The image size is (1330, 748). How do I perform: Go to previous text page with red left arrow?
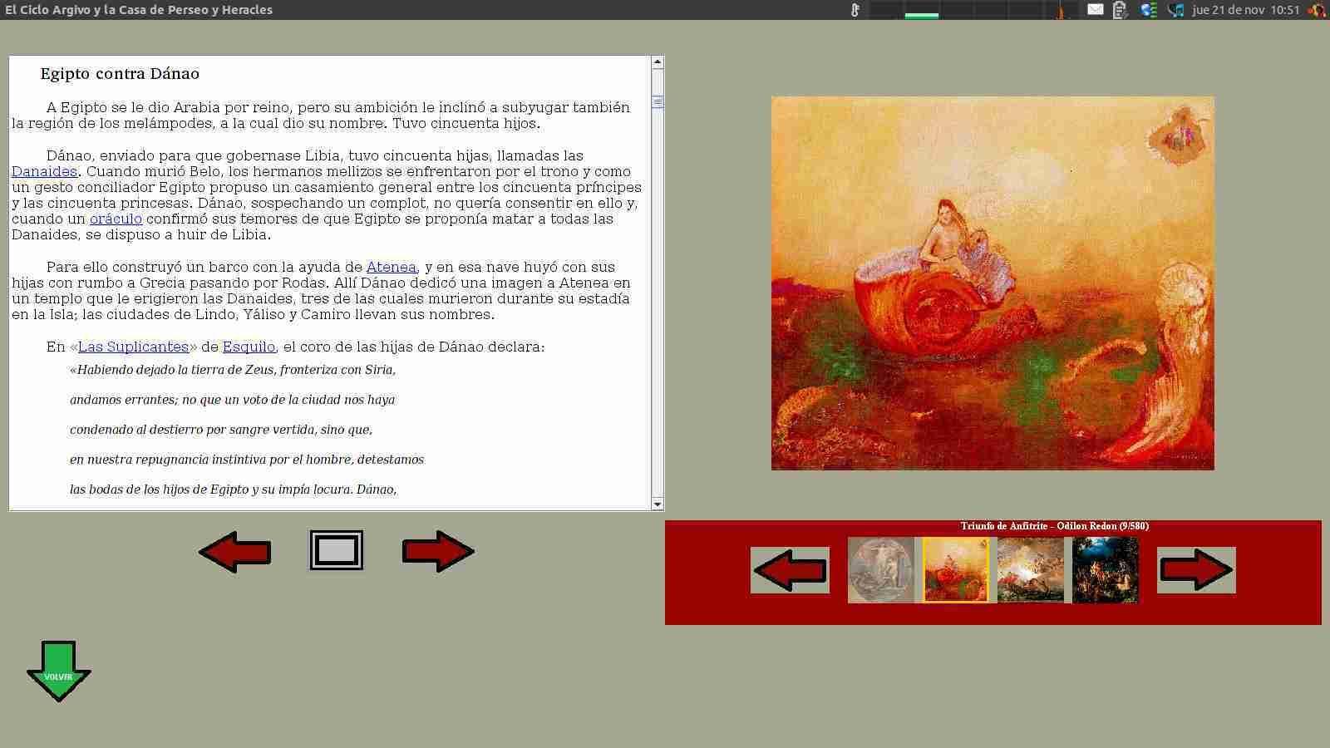[235, 551]
